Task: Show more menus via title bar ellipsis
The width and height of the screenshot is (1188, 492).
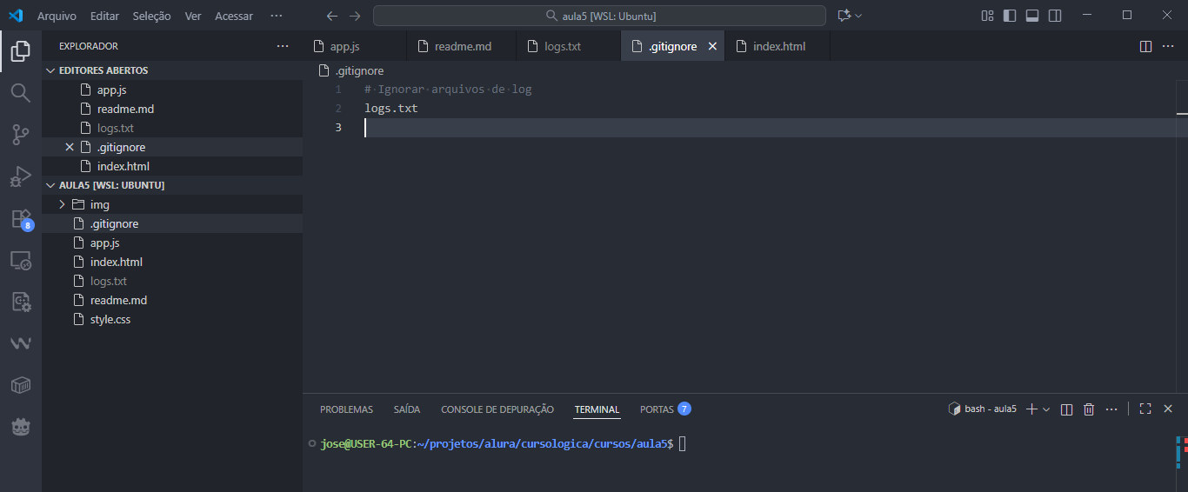Action: (277, 16)
